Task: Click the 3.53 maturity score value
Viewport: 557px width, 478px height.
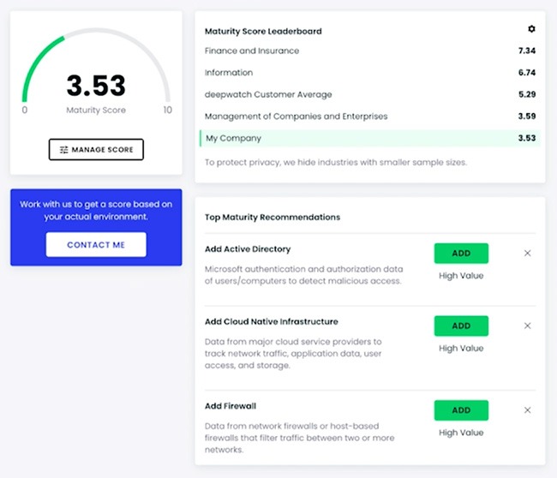Action: pos(96,86)
